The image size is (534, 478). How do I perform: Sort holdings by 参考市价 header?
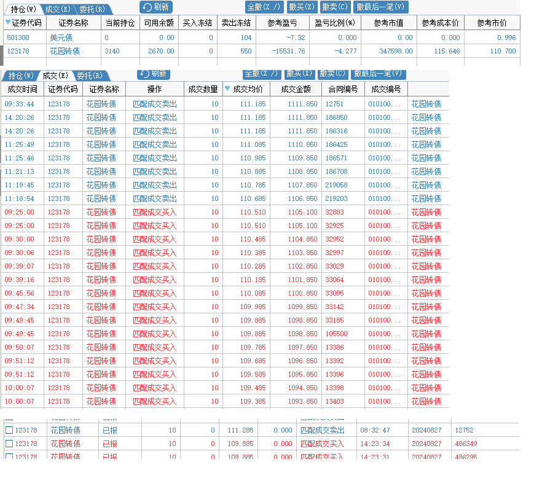(492, 23)
